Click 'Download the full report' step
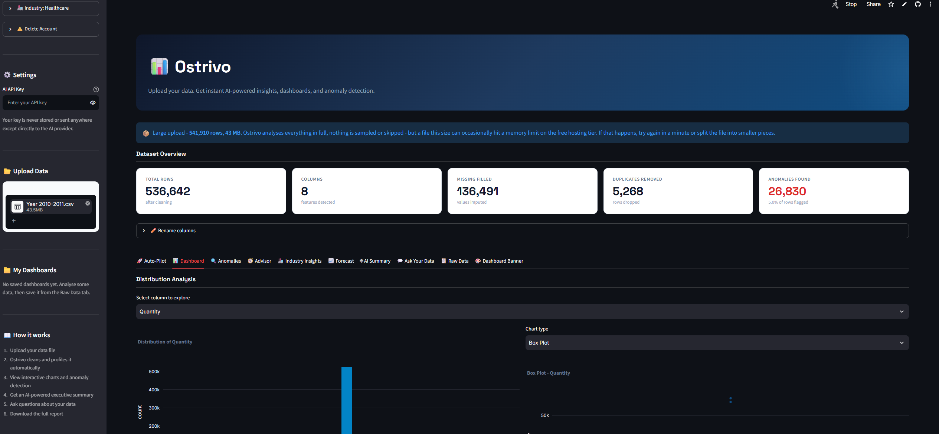 [36, 414]
